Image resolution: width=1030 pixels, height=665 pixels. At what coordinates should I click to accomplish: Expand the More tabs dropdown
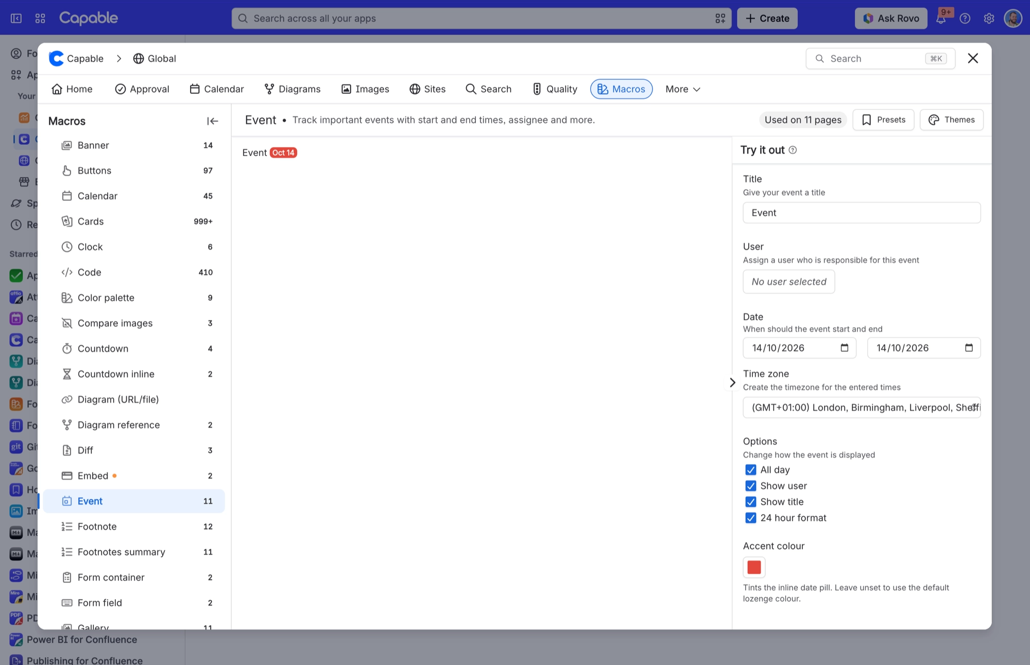682,89
